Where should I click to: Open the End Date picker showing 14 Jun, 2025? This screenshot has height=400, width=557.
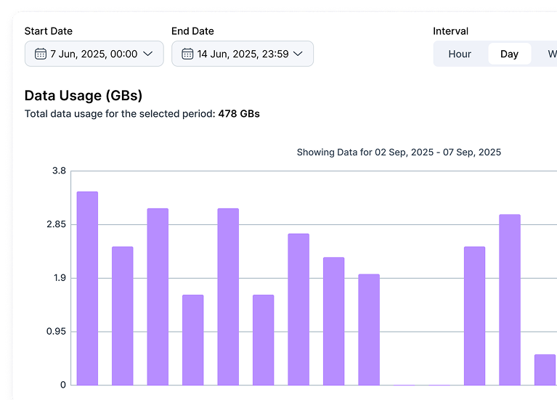243,54
